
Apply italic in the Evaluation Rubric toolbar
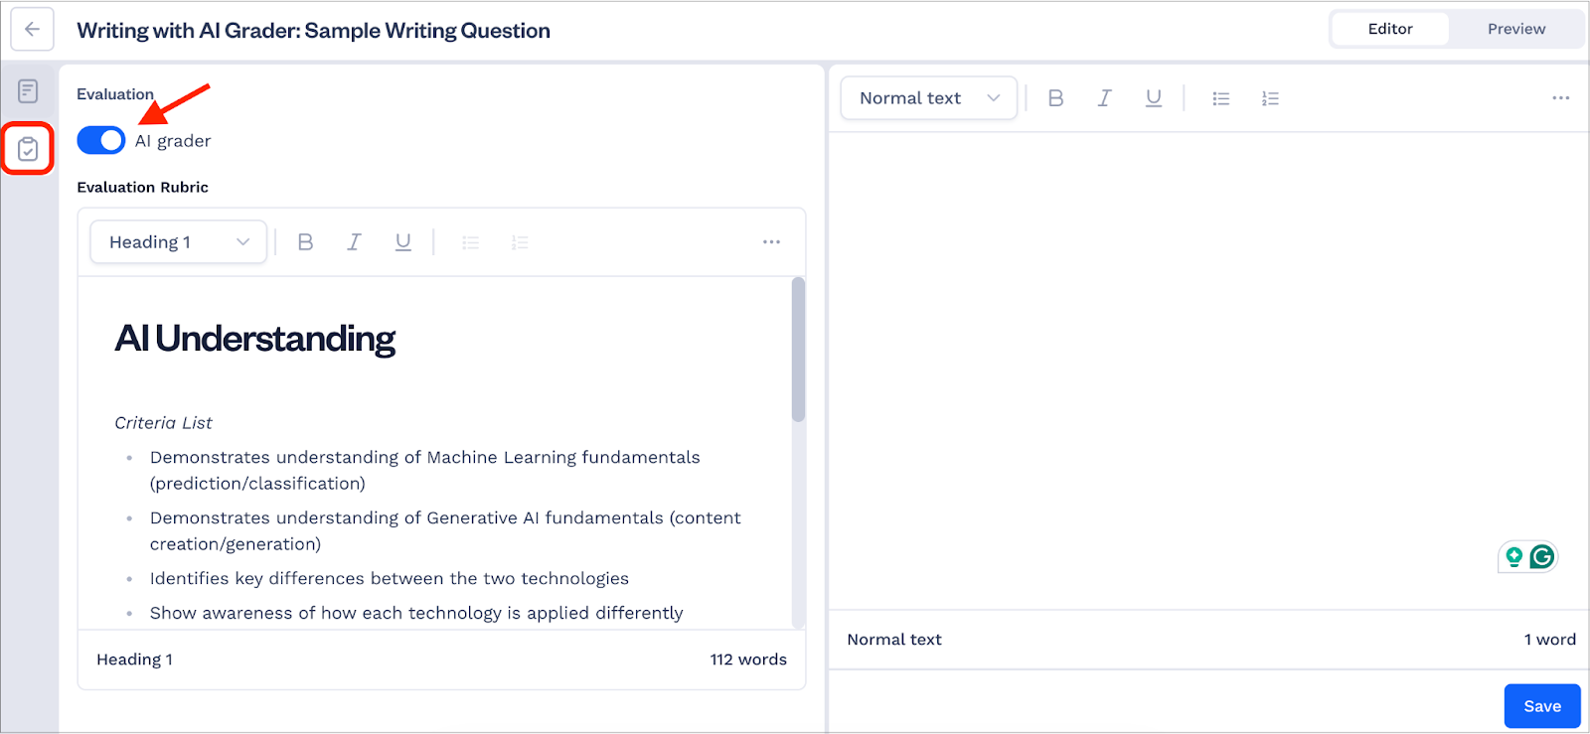354,242
